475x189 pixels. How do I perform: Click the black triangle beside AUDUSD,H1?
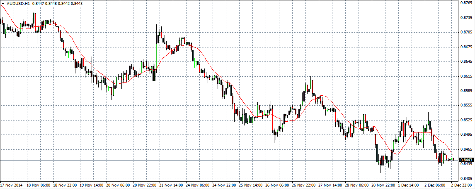coord(3,3)
